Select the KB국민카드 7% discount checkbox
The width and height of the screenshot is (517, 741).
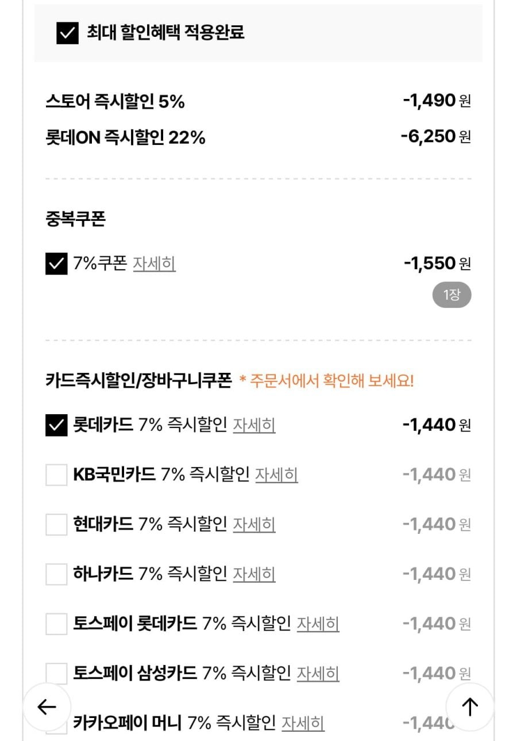click(56, 475)
